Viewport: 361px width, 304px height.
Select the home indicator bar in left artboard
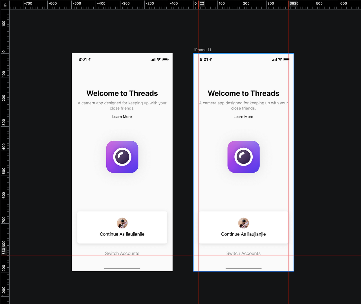pos(122,268)
